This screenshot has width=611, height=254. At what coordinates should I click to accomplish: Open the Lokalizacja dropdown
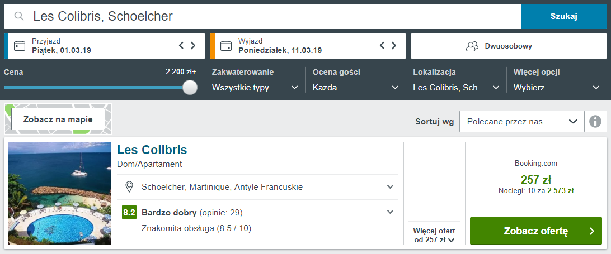[x=457, y=88]
